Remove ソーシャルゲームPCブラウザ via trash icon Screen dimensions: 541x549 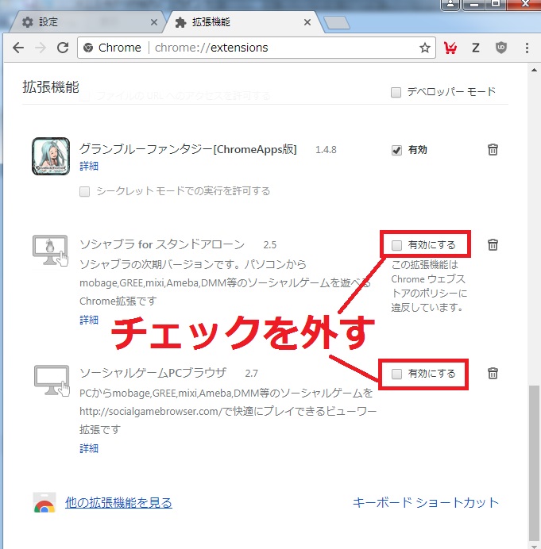point(493,373)
